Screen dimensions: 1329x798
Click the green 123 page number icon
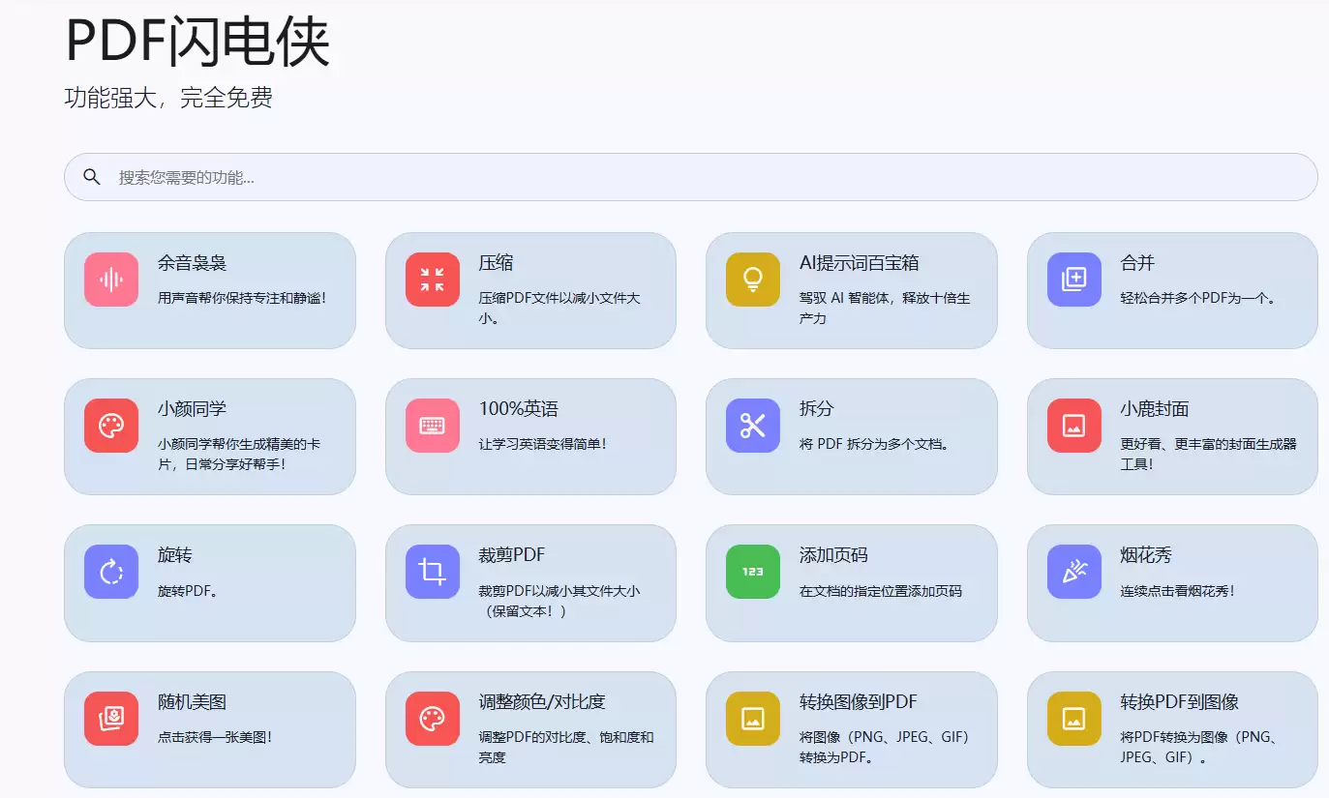(x=753, y=572)
